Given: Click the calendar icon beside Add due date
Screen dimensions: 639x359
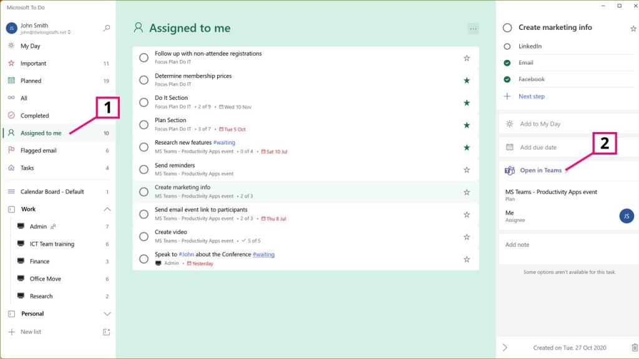Looking at the screenshot, I should coord(509,146).
